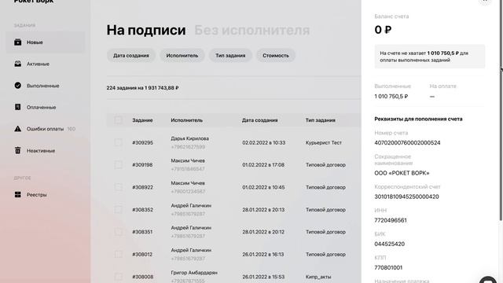Image resolution: width=503 pixels, height=283 pixels.
Task: Click the Активные sidebar icon
Action: pos(17,64)
